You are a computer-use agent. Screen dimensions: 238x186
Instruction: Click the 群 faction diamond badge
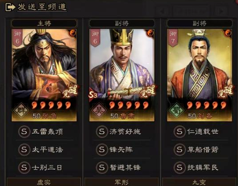point(21,111)
